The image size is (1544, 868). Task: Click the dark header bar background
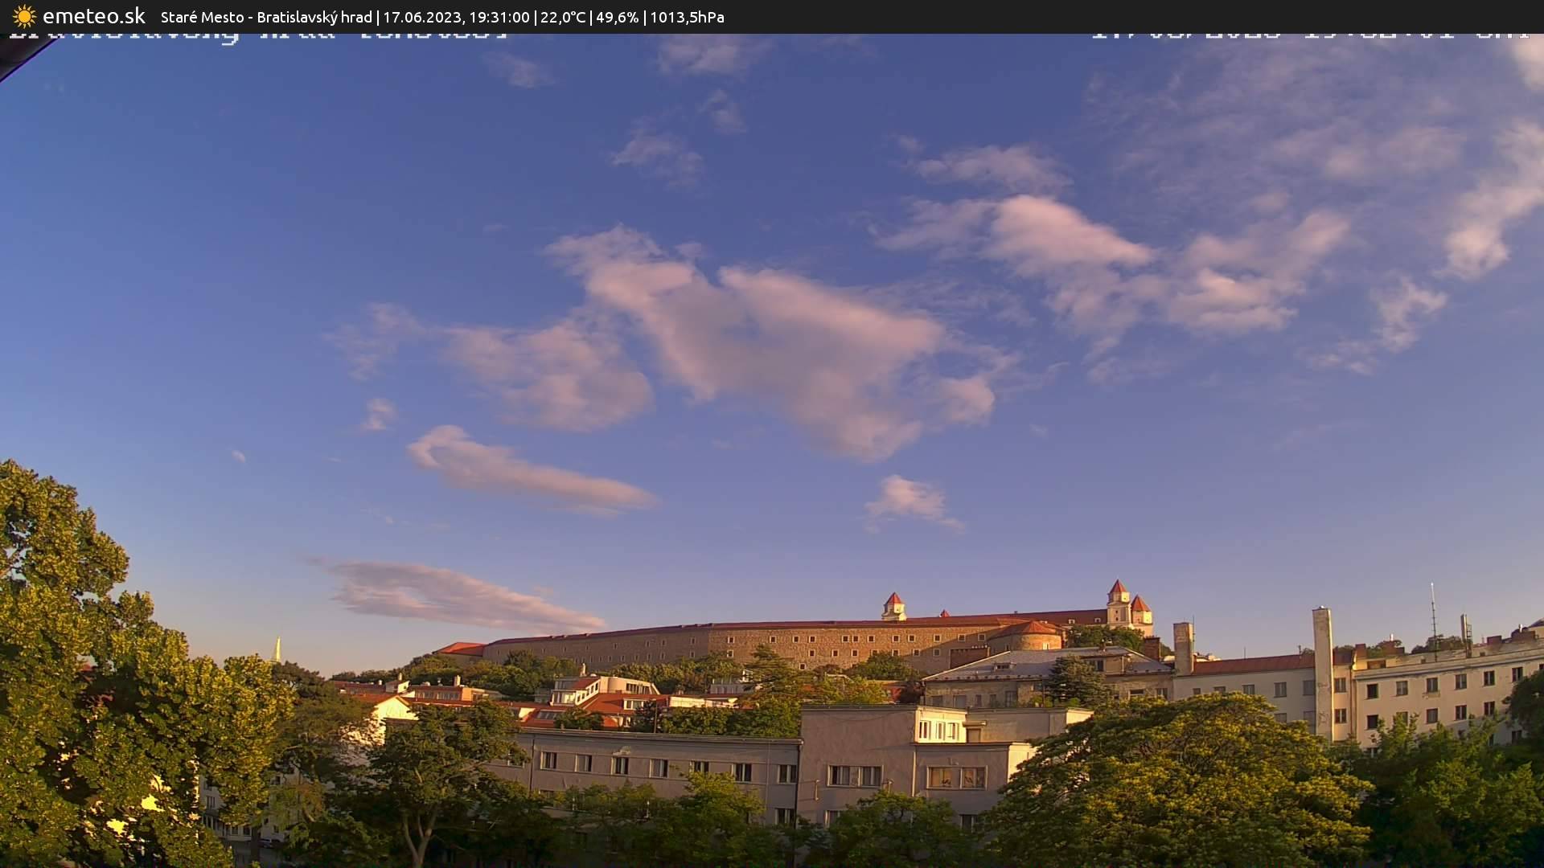[1045, 16]
